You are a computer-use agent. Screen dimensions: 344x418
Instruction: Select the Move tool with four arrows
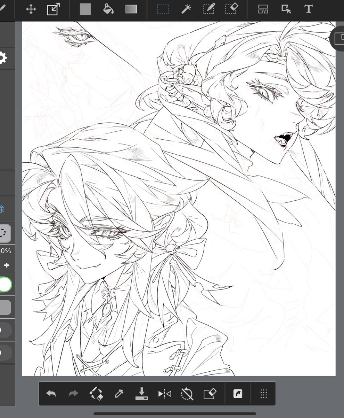click(x=31, y=9)
